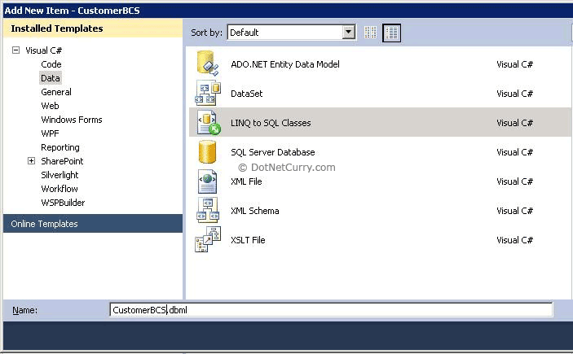Choose the Windows Forms category

(x=72, y=120)
